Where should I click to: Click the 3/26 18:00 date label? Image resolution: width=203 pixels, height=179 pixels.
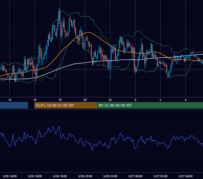point(60,176)
